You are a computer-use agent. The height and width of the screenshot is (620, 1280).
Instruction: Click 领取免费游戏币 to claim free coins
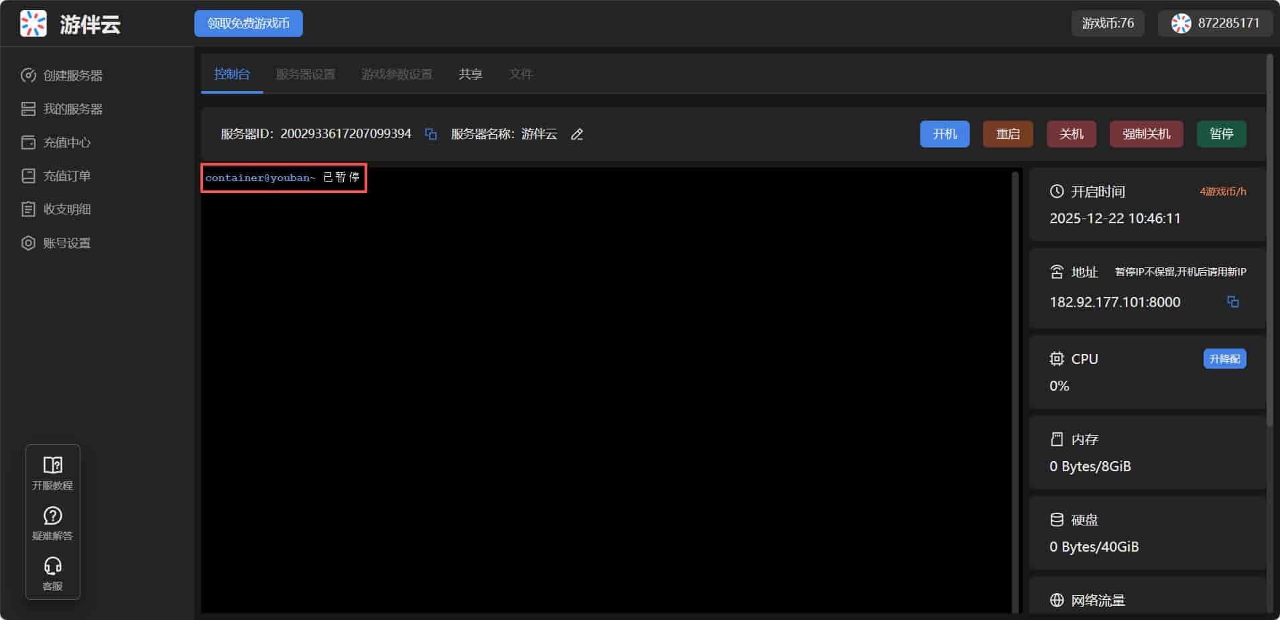point(249,23)
